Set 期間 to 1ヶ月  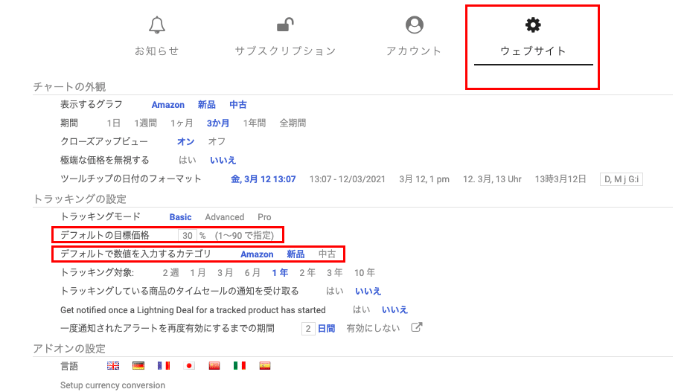coord(182,123)
